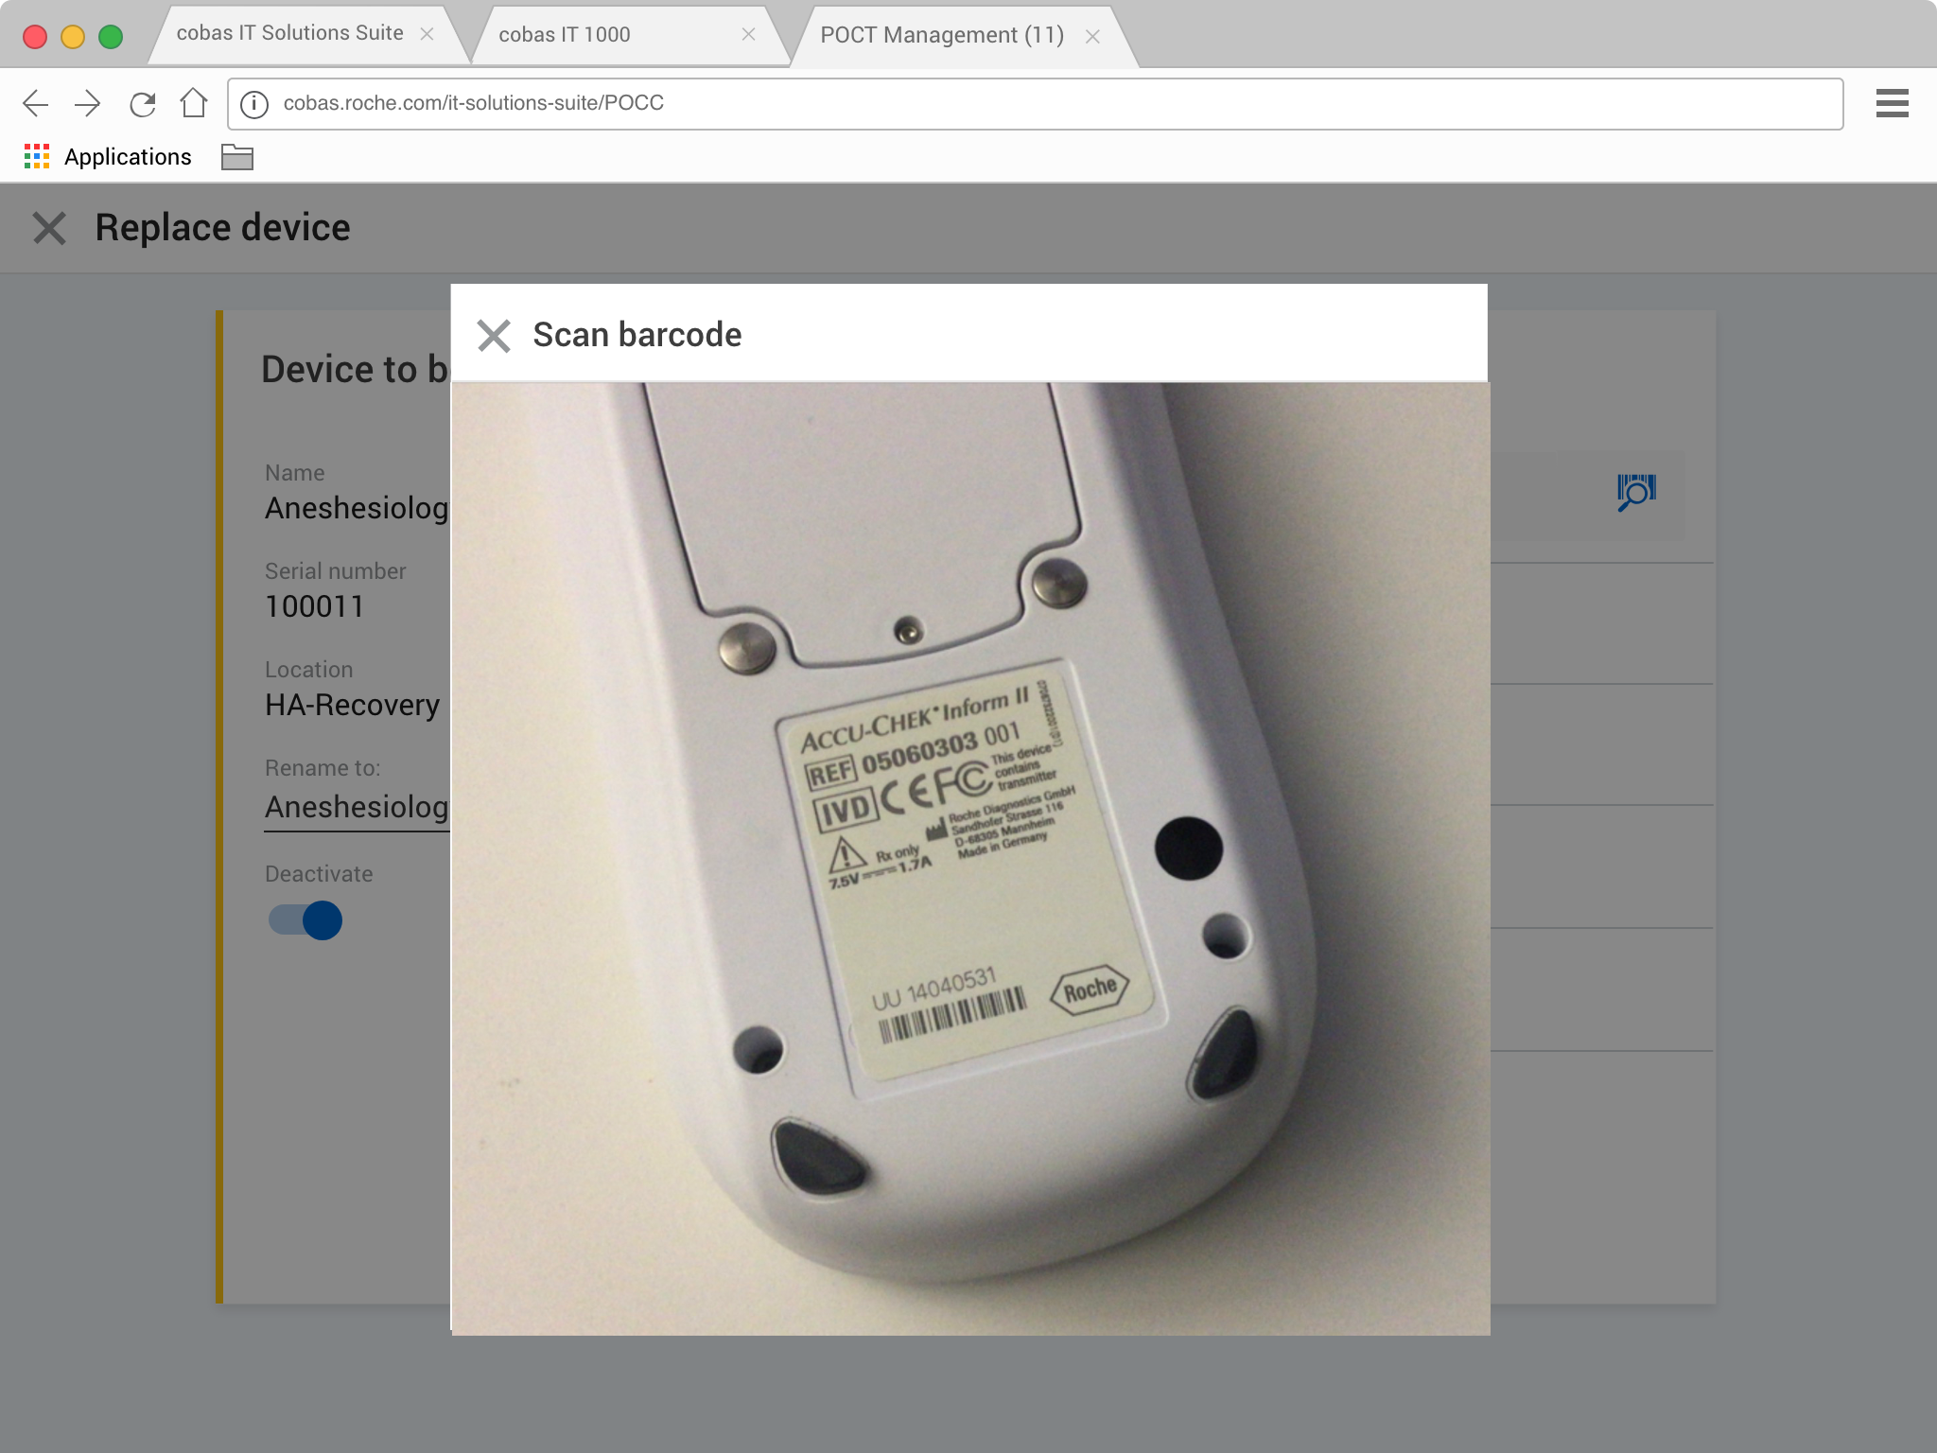Click the camera preview of device label
Viewport: 1937px width, 1453px height.
tap(970, 858)
